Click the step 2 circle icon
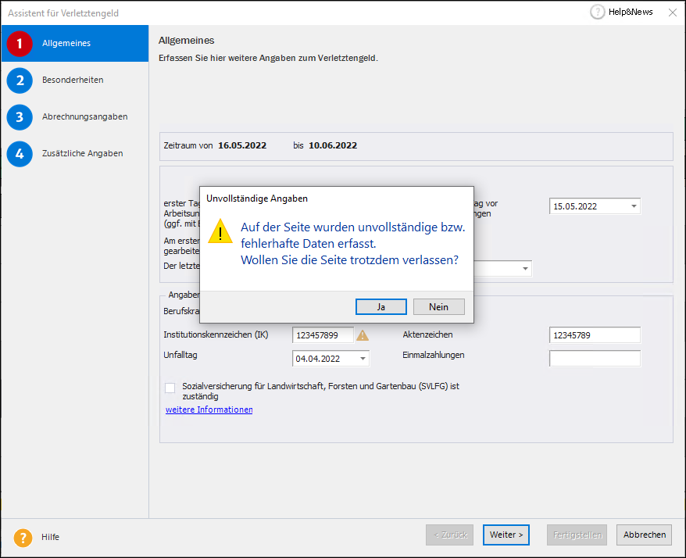This screenshot has height=558, width=686. coord(20,80)
